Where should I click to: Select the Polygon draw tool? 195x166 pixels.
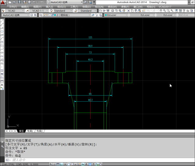point(2,31)
